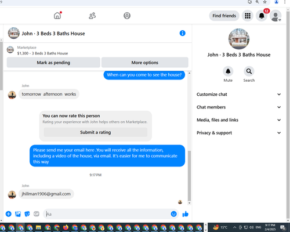Open Chrome three-dot menu

coord(285,2)
